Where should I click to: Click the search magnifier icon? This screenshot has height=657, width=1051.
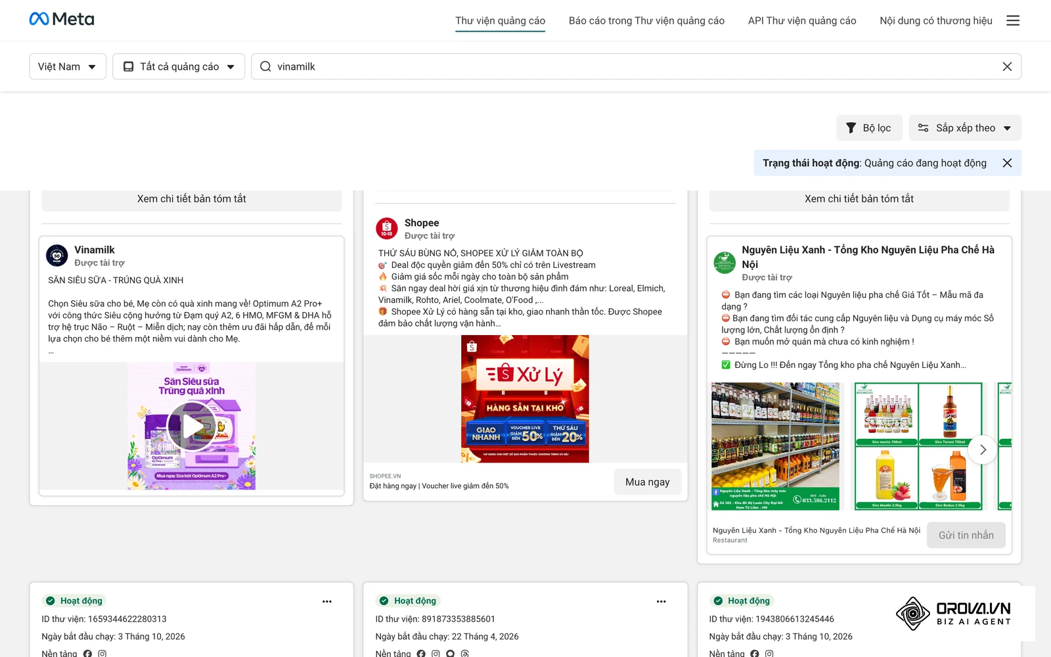pyautogui.click(x=265, y=66)
